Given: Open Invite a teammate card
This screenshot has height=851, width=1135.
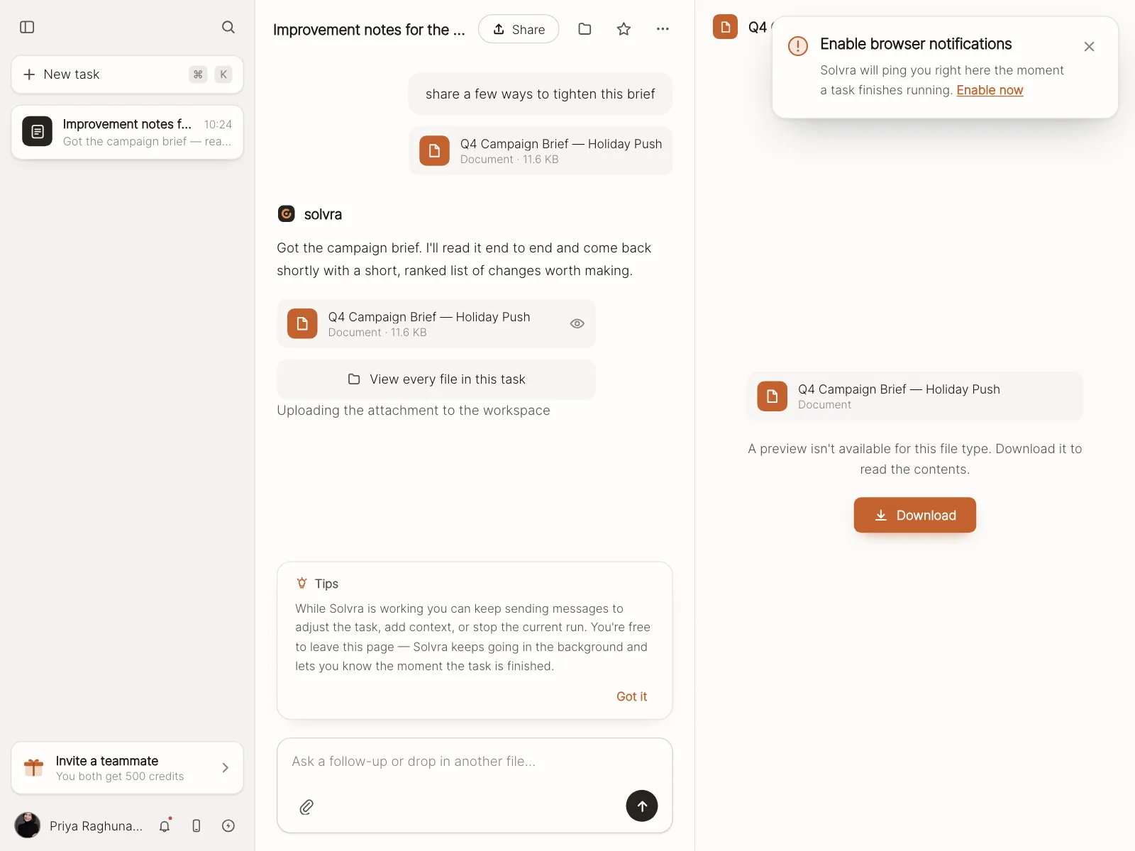Looking at the screenshot, I should (127, 768).
